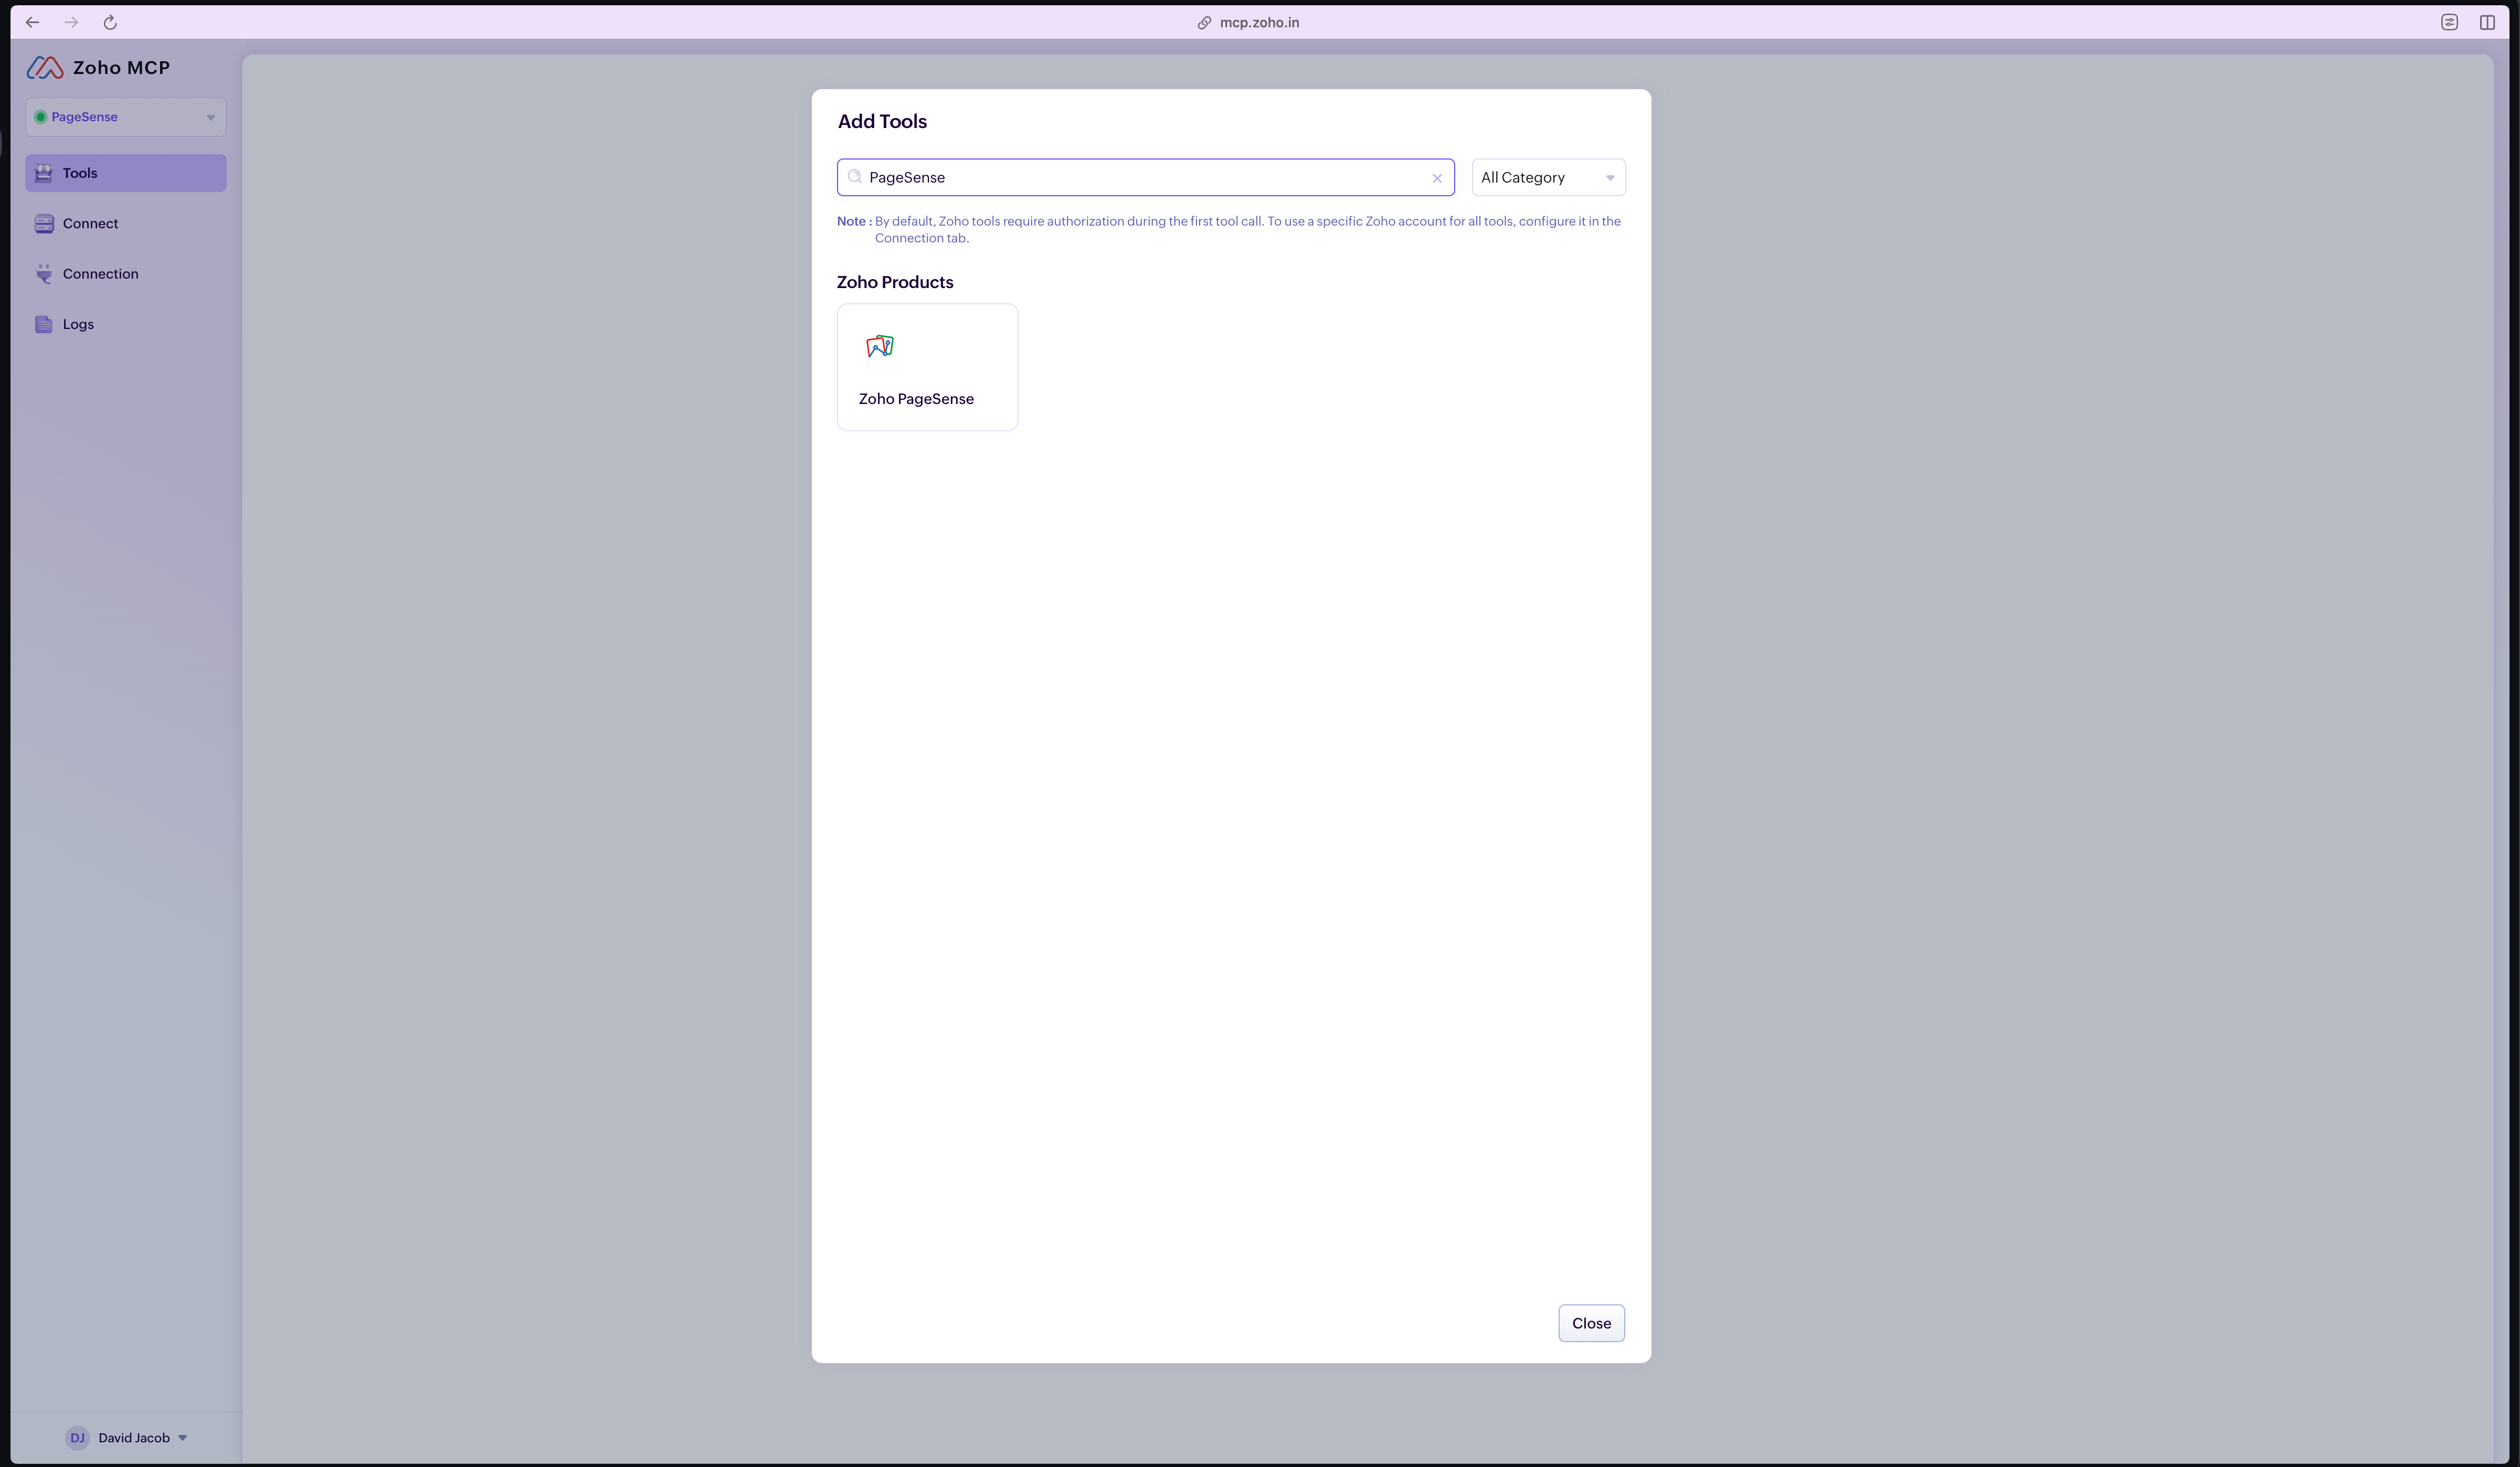This screenshot has width=2520, height=1467.
Task: Go to the Tools section
Action: (x=126, y=173)
